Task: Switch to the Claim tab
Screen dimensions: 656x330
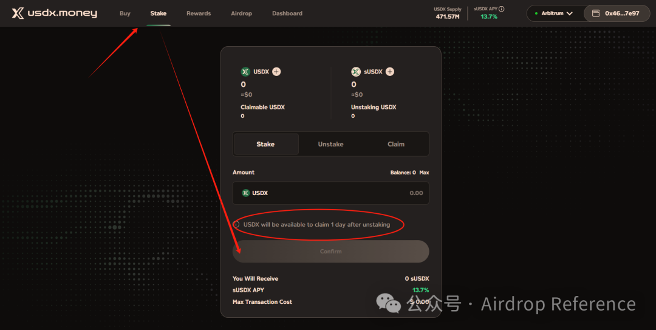Action: point(396,145)
